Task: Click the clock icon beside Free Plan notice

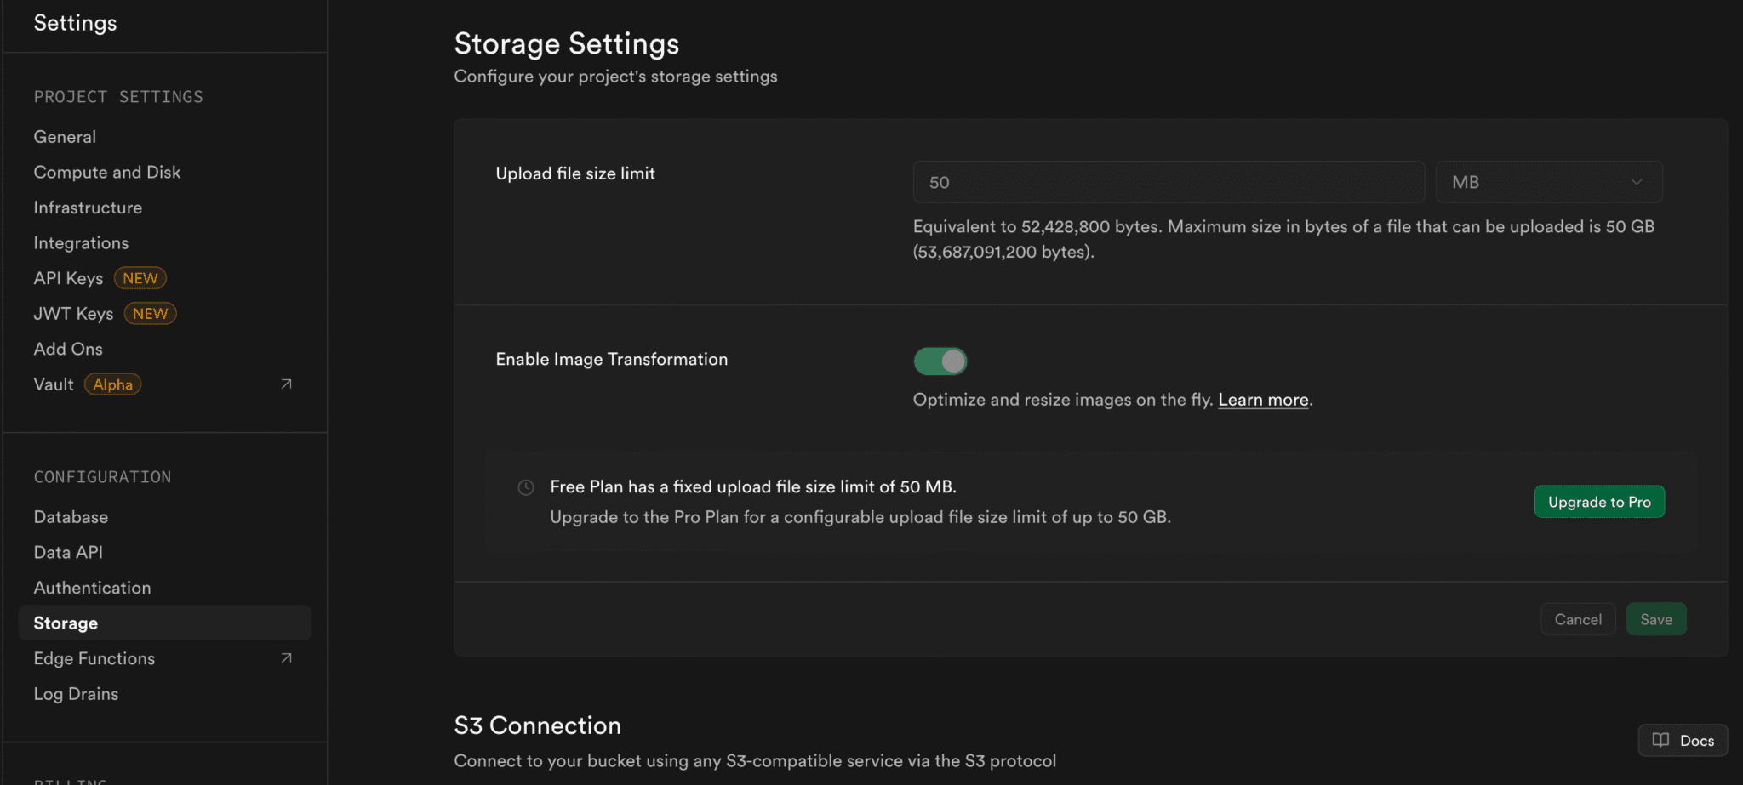Action: (x=526, y=487)
